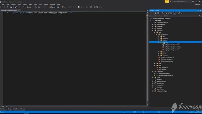The height and width of the screenshot is (114, 202).
Task: Collapse the Controllers folder
Action: (x=153, y=72)
